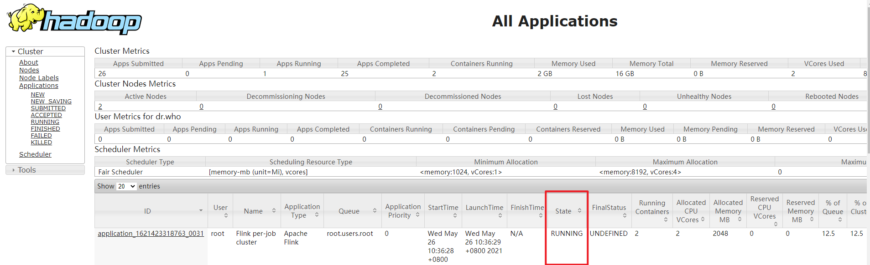Expand the Tools sidebar section
870x265 pixels.
45,170
